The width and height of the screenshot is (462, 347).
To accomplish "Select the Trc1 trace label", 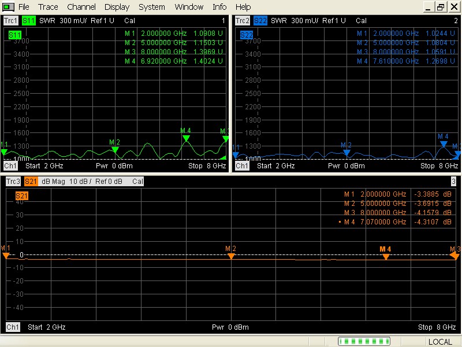I will pyautogui.click(x=11, y=21).
